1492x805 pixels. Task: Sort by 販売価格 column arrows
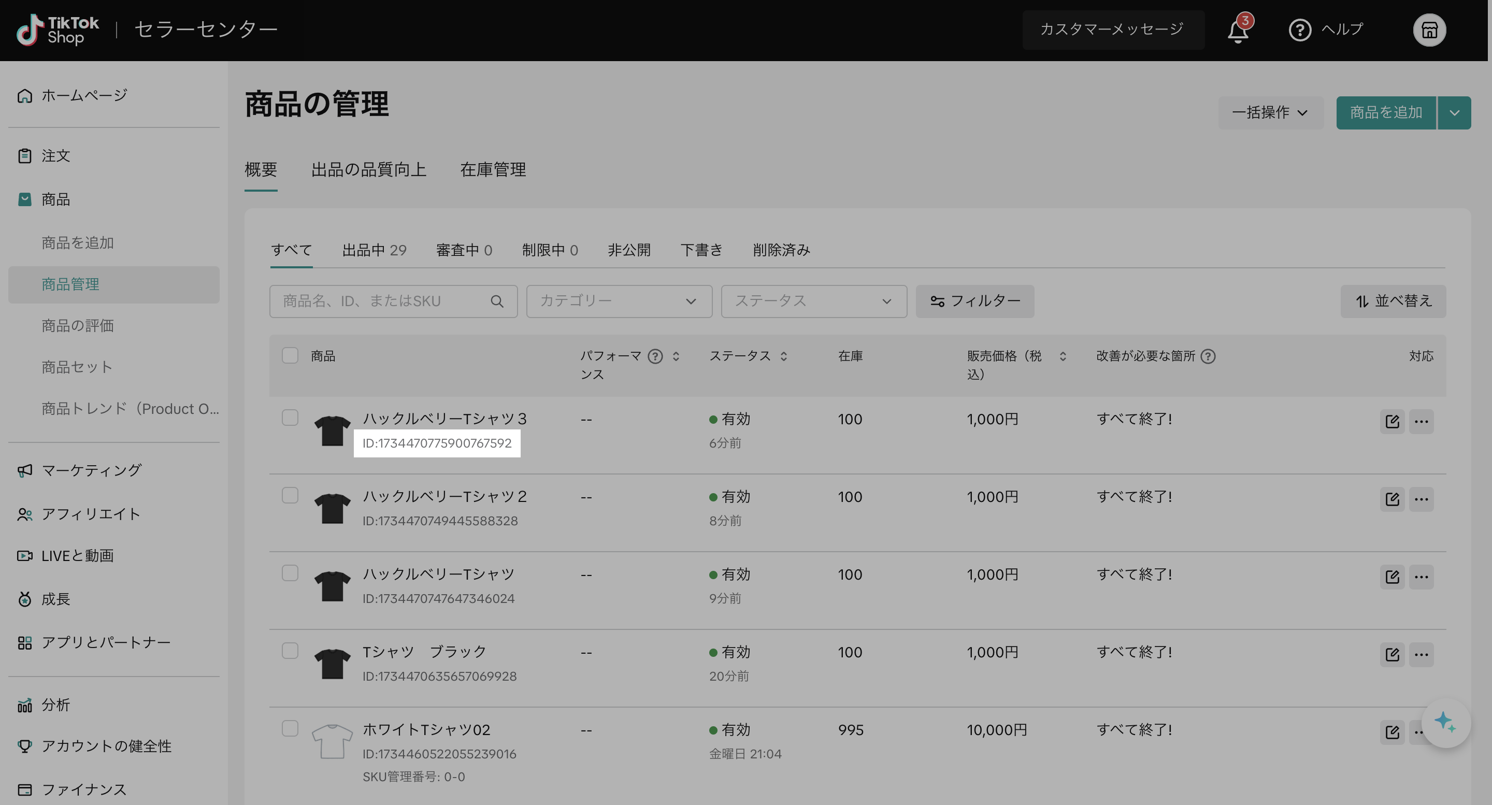coord(1062,356)
